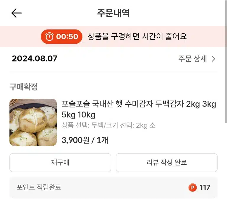This screenshot has width=227, height=208.
Task: Tap the 리뷰 작성 완료 button
Action: click(x=166, y=162)
